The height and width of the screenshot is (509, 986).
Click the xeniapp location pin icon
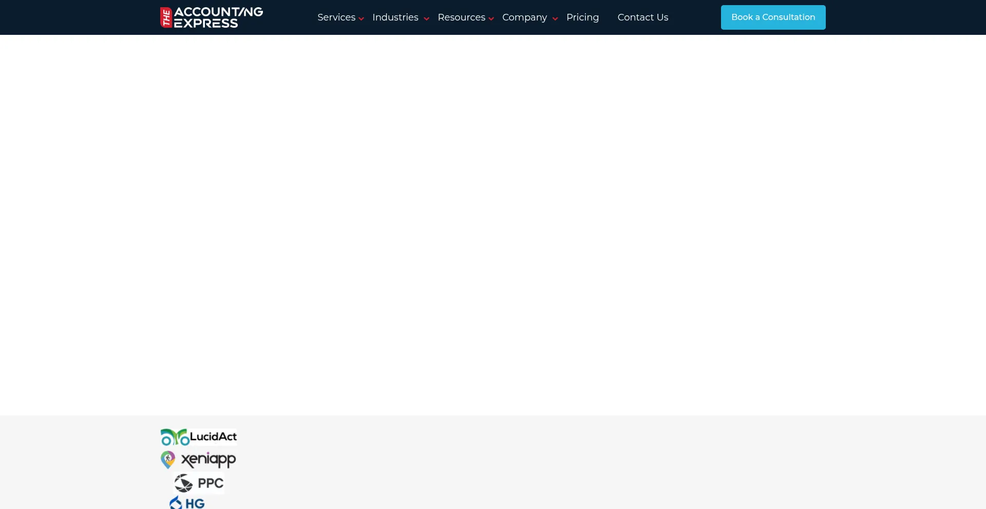[168, 460]
